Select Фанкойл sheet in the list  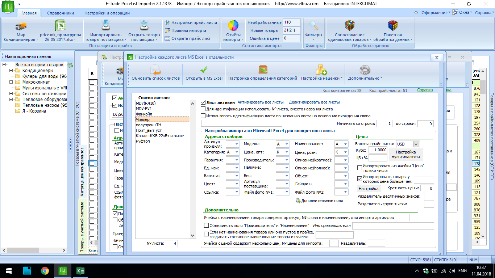point(162,114)
